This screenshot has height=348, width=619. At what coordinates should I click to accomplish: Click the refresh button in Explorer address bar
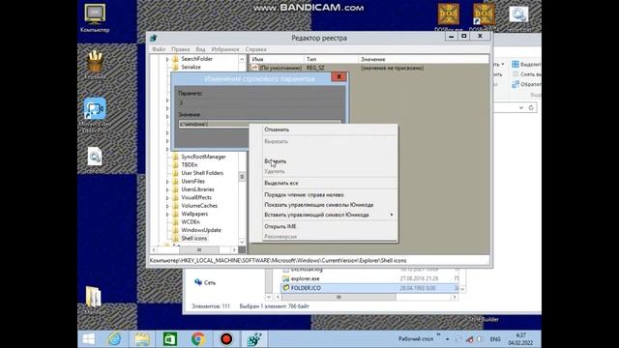coord(531,107)
